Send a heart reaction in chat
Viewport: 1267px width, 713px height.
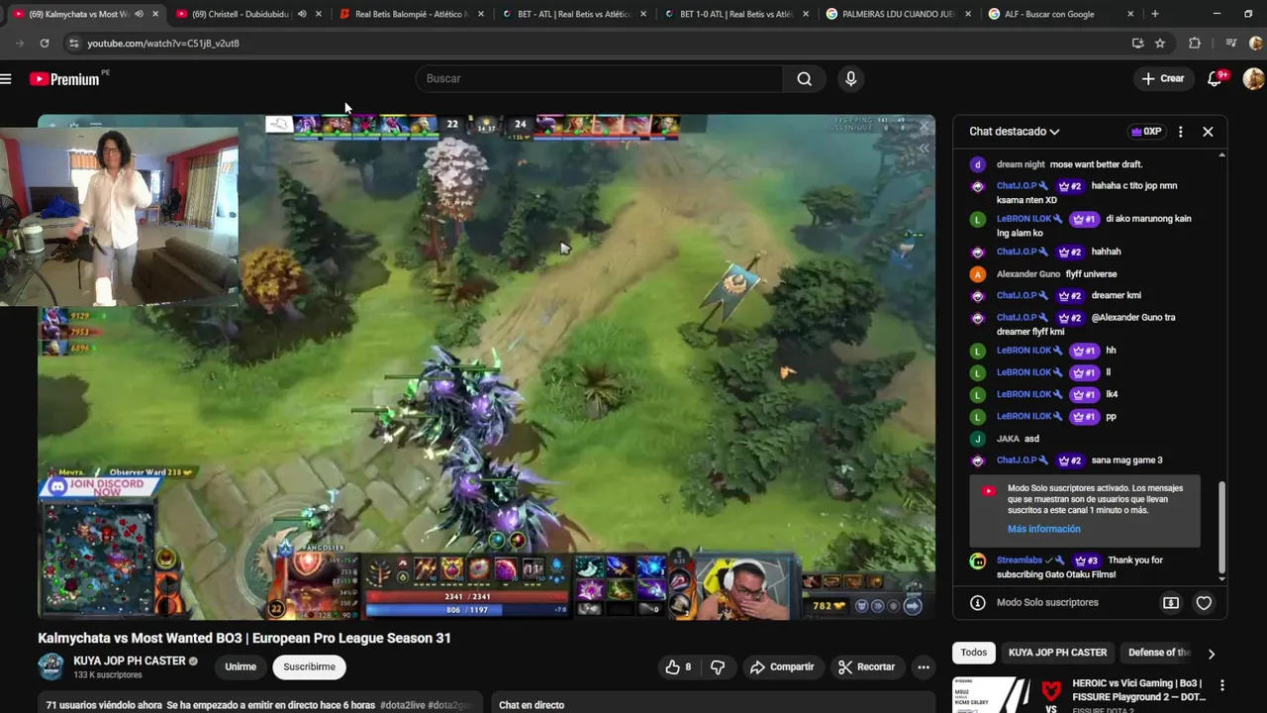(1204, 602)
